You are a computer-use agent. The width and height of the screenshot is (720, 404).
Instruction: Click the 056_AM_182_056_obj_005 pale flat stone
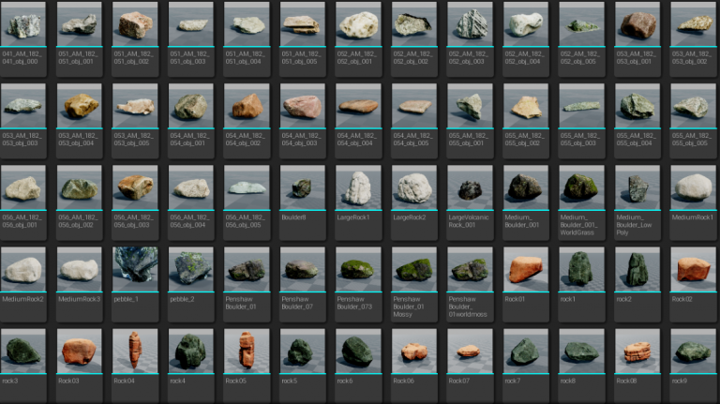[x=247, y=187]
